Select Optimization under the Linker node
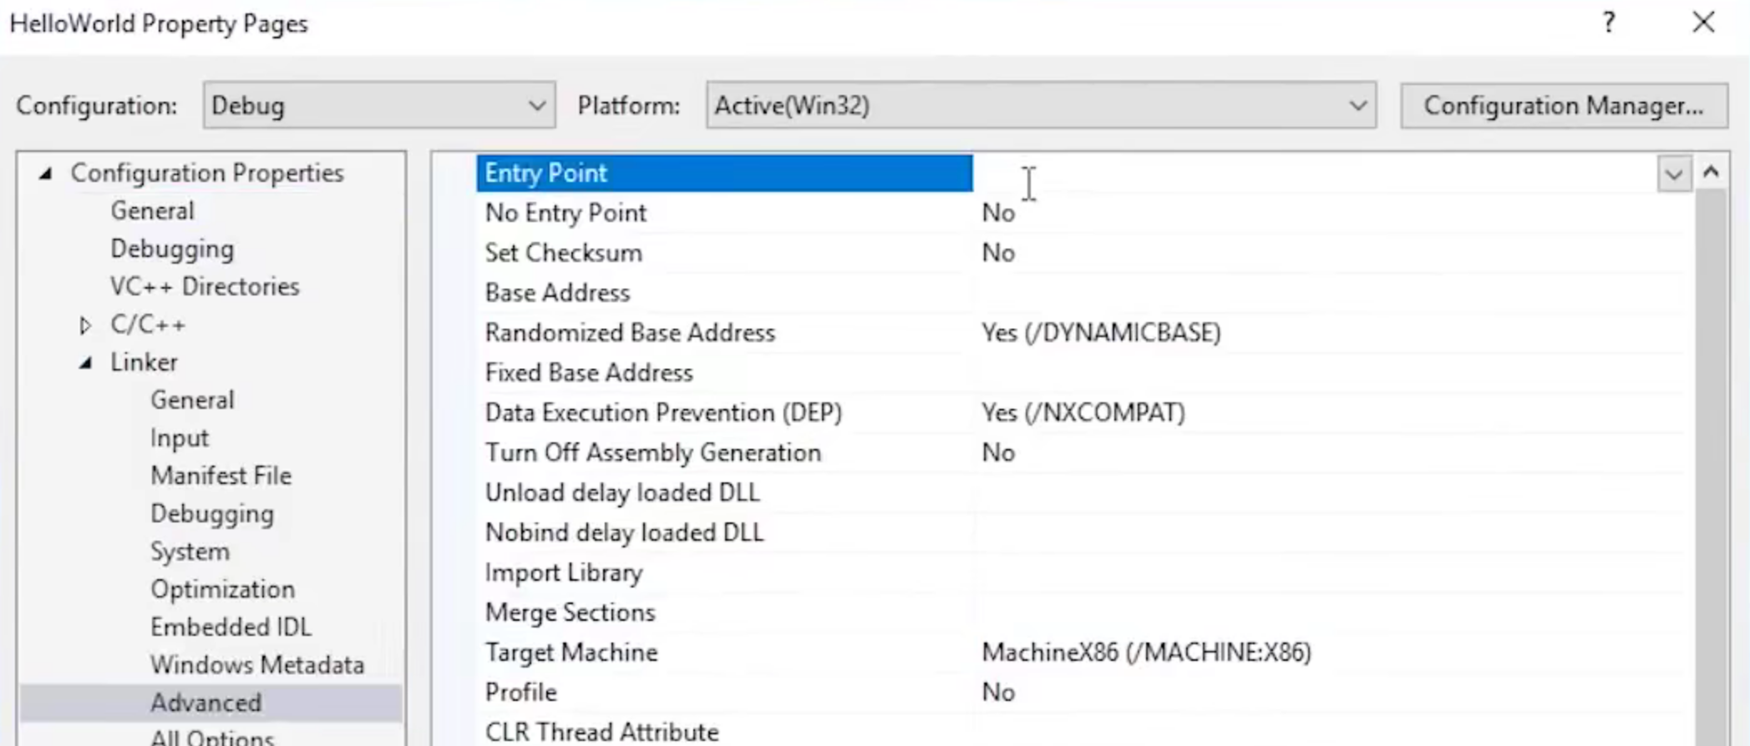The width and height of the screenshot is (1750, 746). point(222,589)
